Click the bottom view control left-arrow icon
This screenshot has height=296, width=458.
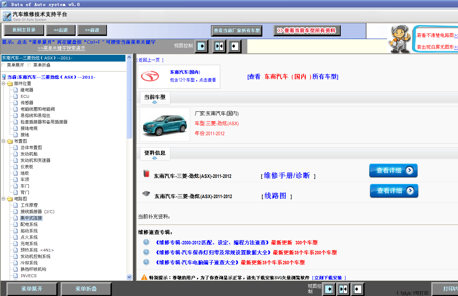357,289
